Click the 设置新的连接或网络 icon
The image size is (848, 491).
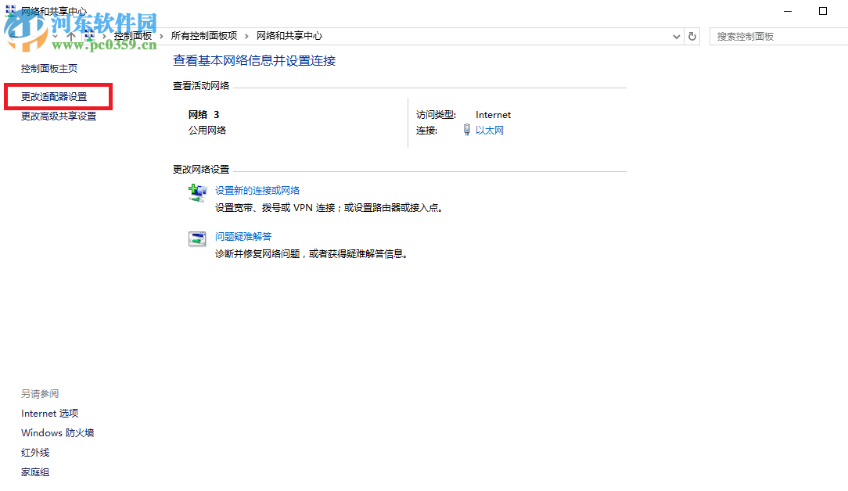point(197,192)
